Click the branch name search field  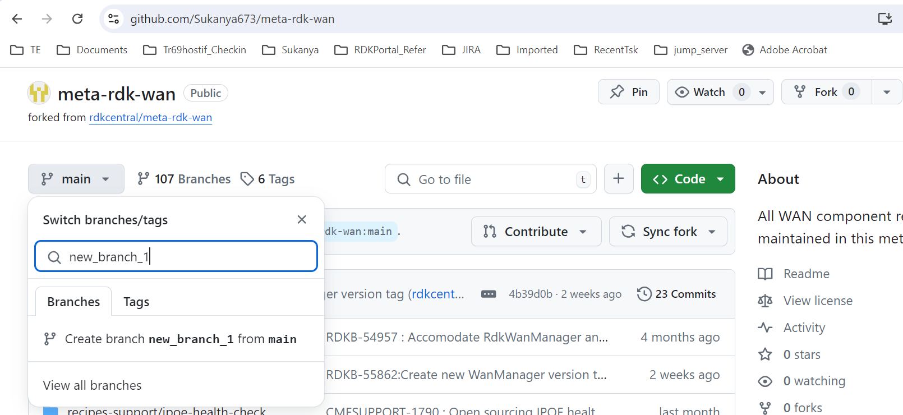point(176,256)
